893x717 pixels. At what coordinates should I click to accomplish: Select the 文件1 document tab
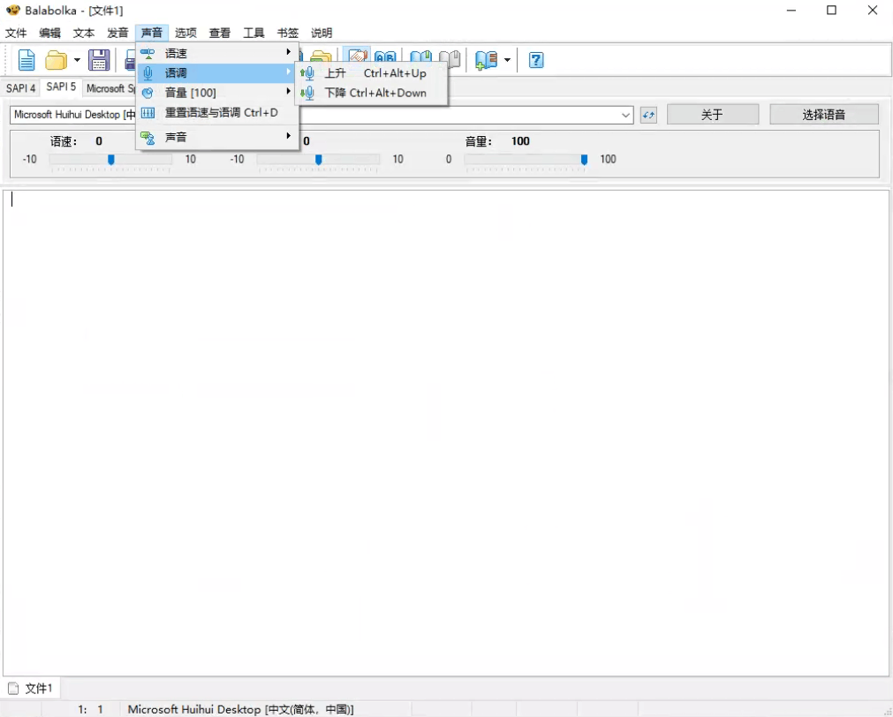pos(31,689)
